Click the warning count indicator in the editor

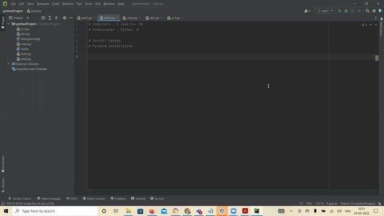(364, 25)
